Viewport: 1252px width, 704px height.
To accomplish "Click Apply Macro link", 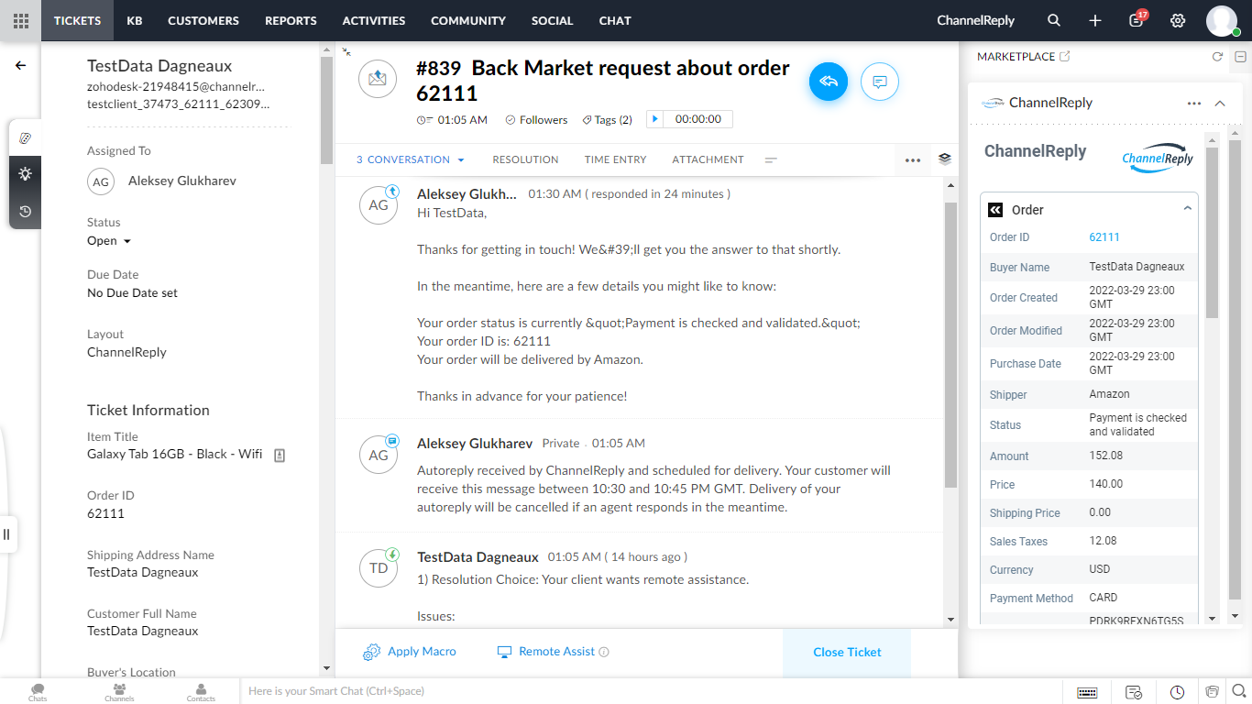I will (422, 652).
